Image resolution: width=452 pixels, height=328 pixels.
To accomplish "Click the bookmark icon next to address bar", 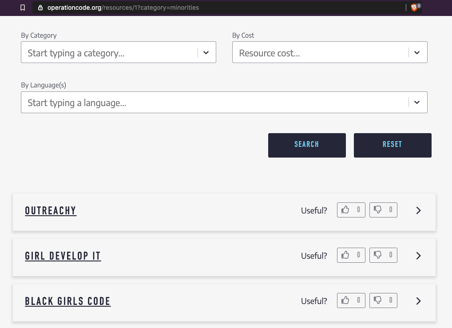I will coord(23,8).
